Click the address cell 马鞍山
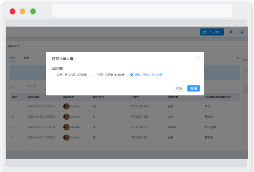This screenshot has width=254, height=172. tap(172, 127)
